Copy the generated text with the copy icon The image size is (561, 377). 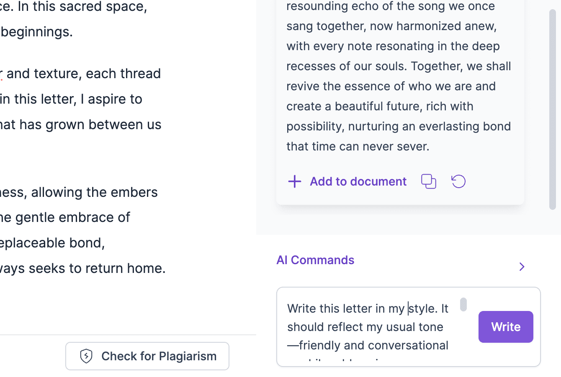click(429, 181)
